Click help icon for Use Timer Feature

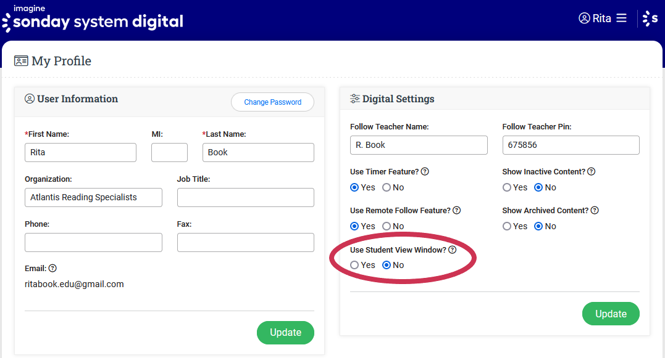tap(425, 172)
